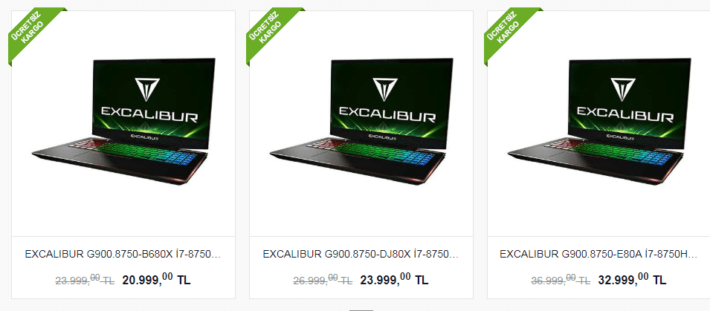Screen dimensions: 710x311
Task: Select the 23.999,00 TL bold sale price
Action: [x=394, y=279]
